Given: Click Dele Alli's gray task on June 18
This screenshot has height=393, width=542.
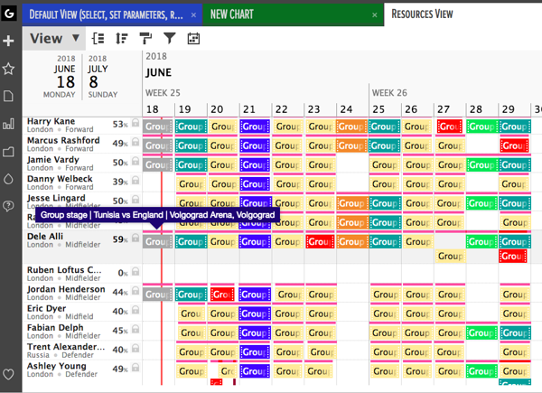Looking at the screenshot, I should (x=157, y=241).
